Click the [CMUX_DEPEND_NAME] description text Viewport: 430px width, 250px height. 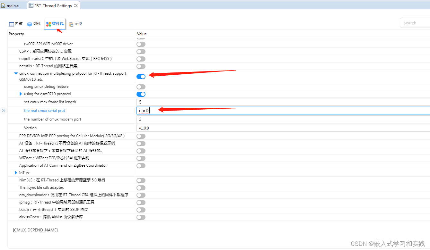pyautogui.click(x=35, y=230)
